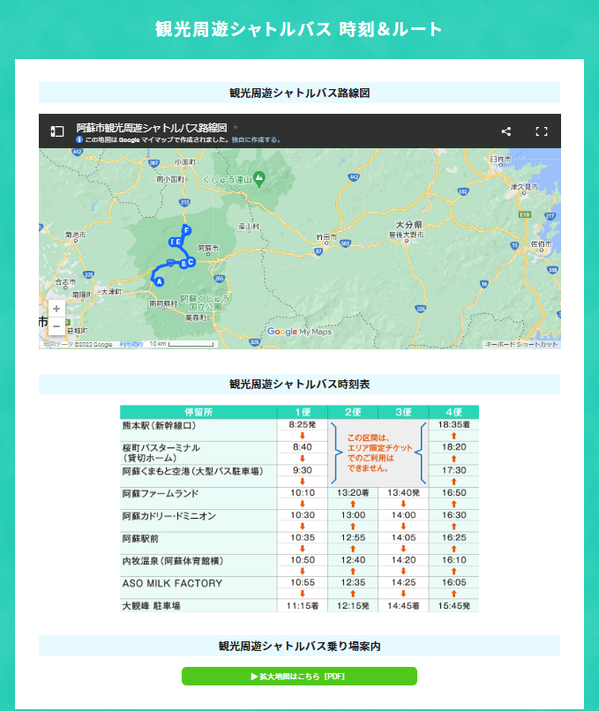Click route marker C on map

pyautogui.click(x=191, y=261)
